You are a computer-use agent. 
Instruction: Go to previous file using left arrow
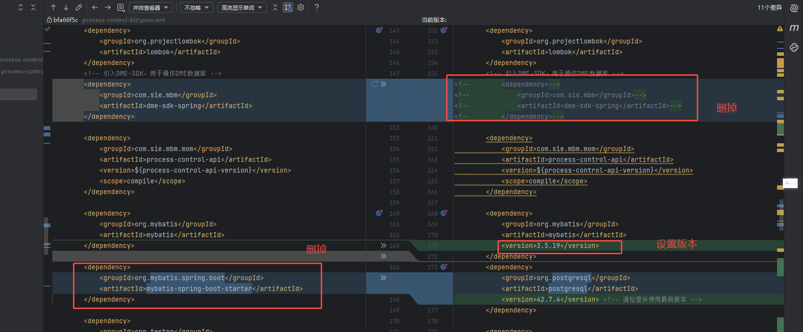pyautogui.click(x=95, y=7)
